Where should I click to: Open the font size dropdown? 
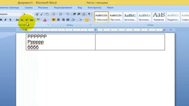(x=33, y=14)
